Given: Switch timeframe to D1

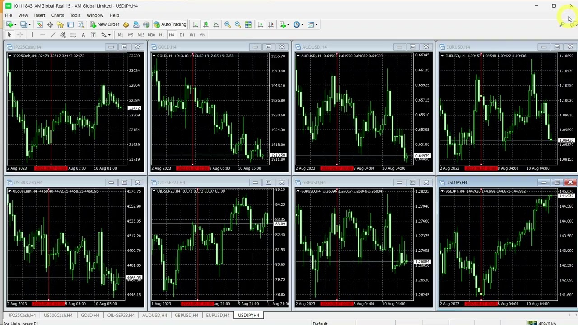Looking at the screenshot, I should (182, 35).
